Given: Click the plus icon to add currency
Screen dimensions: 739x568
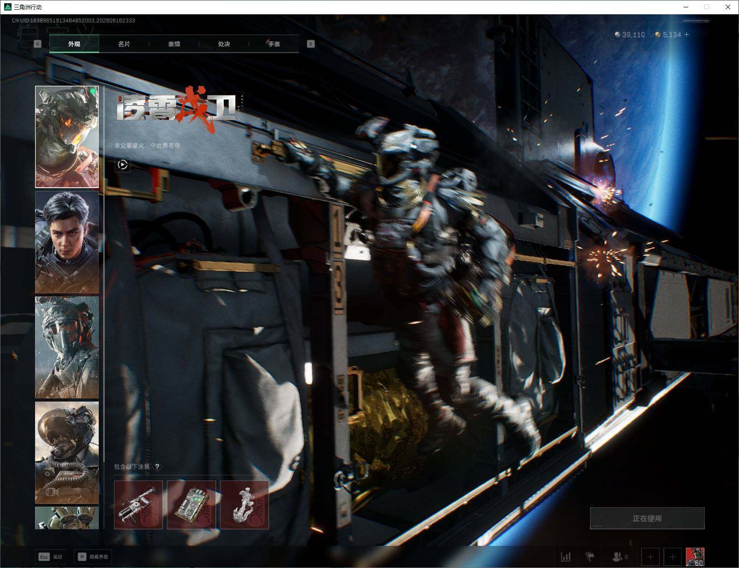Looking at the screenshot, I should coord(687,35).
